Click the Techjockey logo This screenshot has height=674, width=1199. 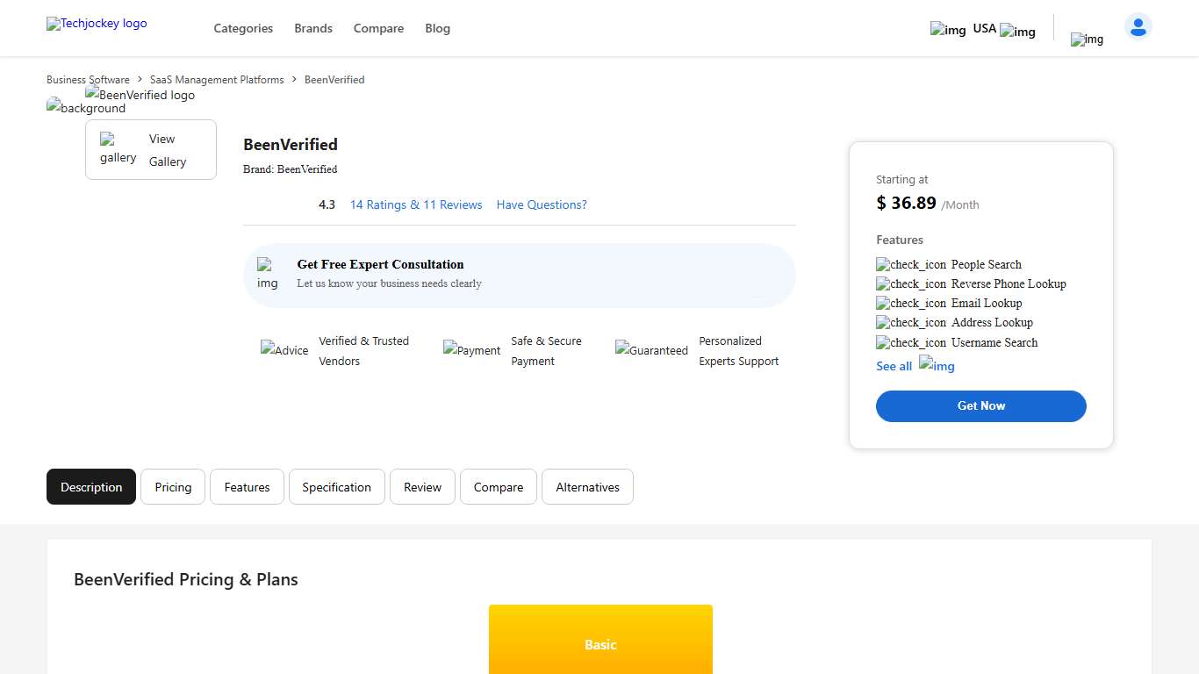click(97, 24)
